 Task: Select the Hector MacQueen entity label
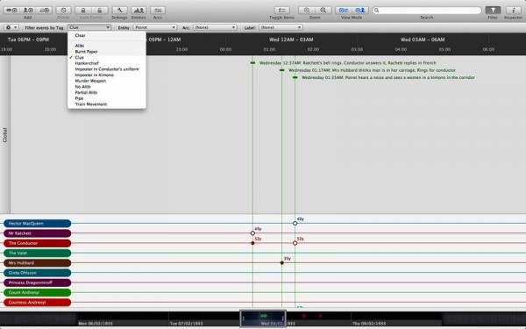pyautogui.click(x=37, y=223)
